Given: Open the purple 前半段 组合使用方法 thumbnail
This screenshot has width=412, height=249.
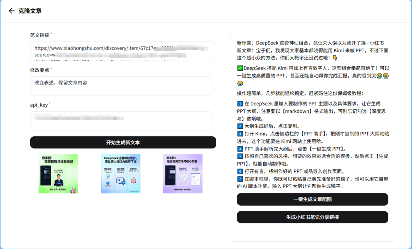Looking at the screenshot, I should [183, 174].
